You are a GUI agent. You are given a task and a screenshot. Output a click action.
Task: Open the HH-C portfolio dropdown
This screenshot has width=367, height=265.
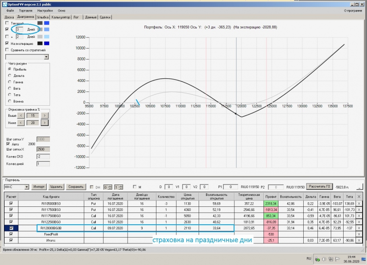click(x=17, y=187)
